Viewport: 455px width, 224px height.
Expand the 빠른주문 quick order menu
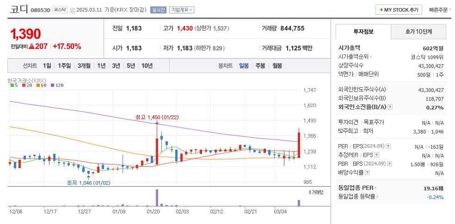click(440, 10)
